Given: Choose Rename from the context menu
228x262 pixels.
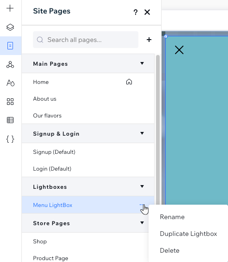Looking at the screenshot, I should (x=172, y=217).
